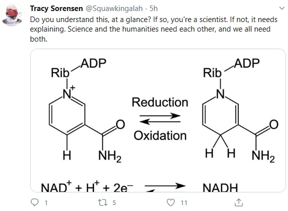Click the like count showing 11
The image size is (288, 211).
184,203
